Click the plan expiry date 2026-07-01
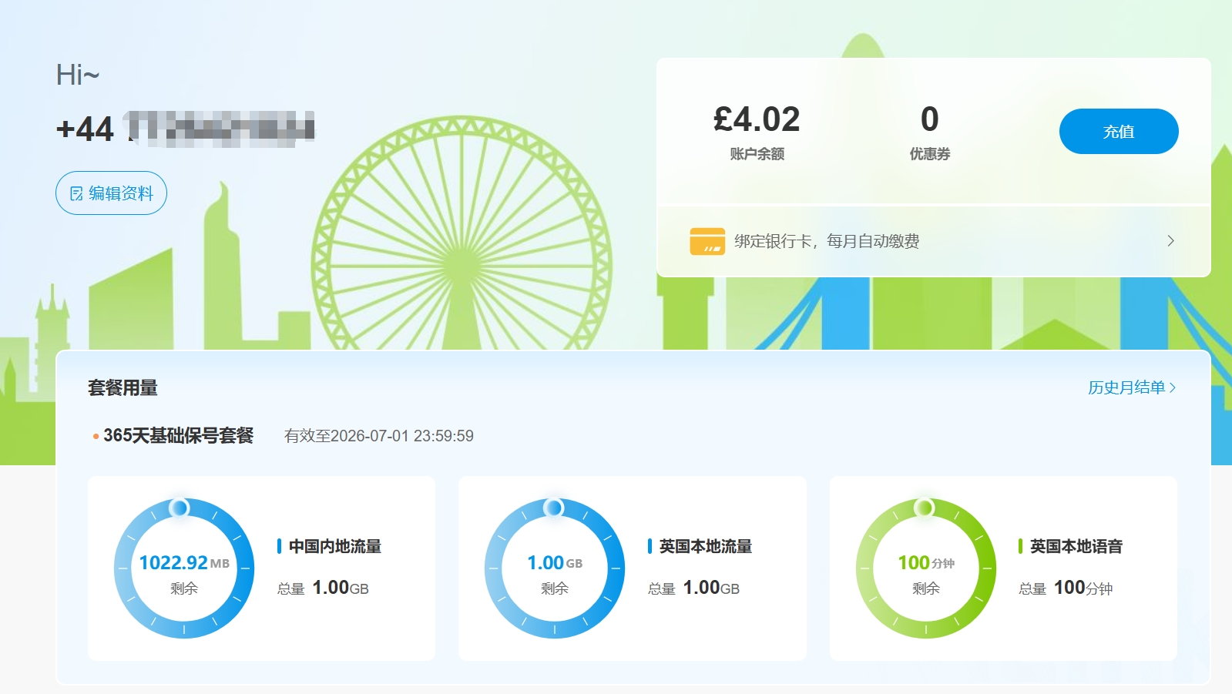 (378, 436)
